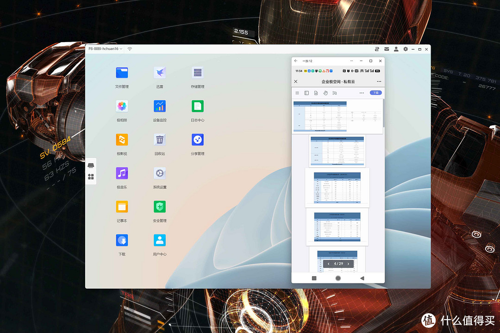Open the 设备监控 device monitoring app
This screenshot has height=333, width=500.
pyautogui.click(x=159, y=106)
